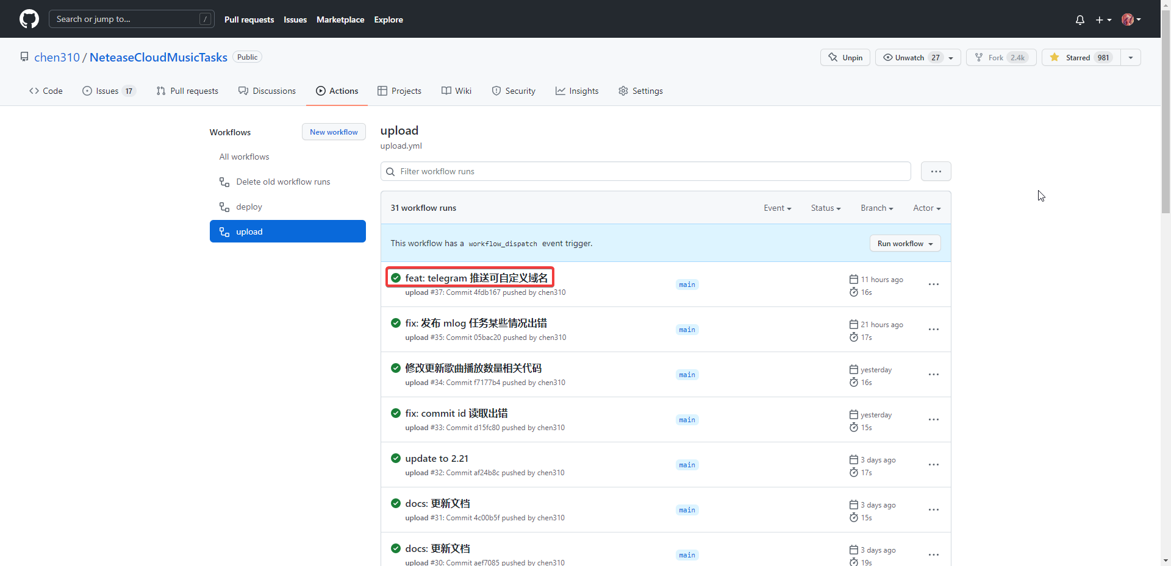Open Marketplace from the top menu

point(340,19)
